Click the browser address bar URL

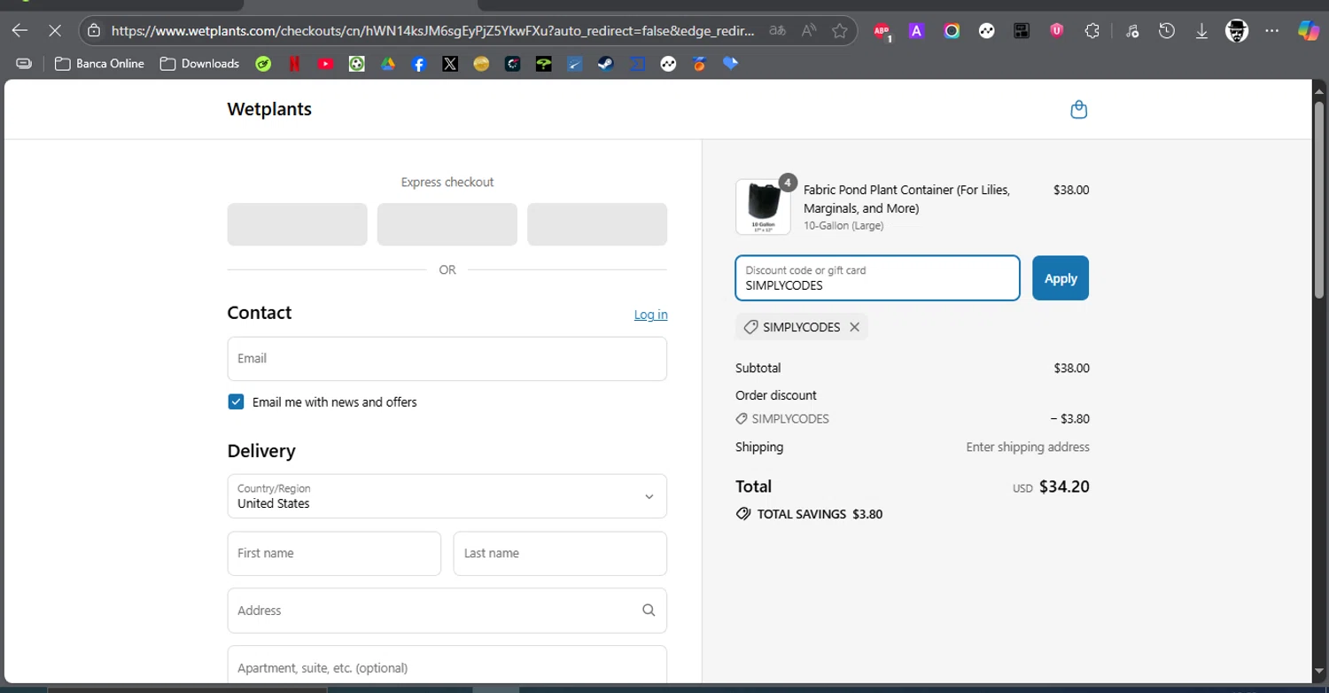[x=432, y=31]
